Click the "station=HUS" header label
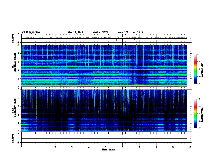This screenshot has width=214, height=165. click(x=100, y=32)
